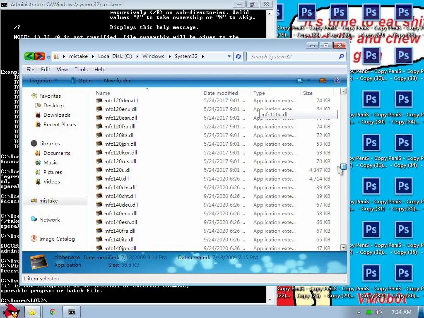Image resolution: width=424 pixels, height=318 pixels.
Task: Open the View menu
Action: [62, 69]
